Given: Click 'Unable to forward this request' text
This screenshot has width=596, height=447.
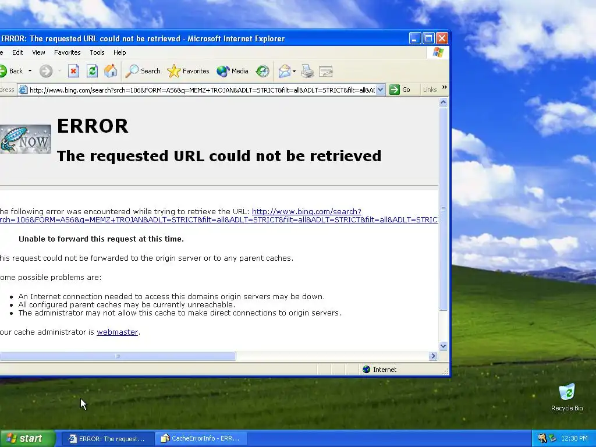Looking at the screenshot, I should pos(101,239).
